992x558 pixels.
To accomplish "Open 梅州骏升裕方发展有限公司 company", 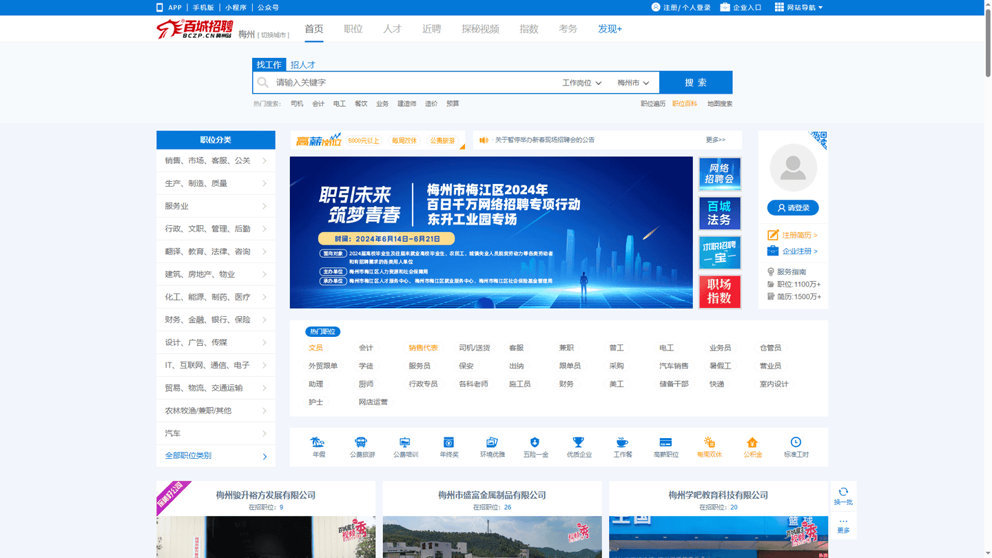I will click(266, 495).
